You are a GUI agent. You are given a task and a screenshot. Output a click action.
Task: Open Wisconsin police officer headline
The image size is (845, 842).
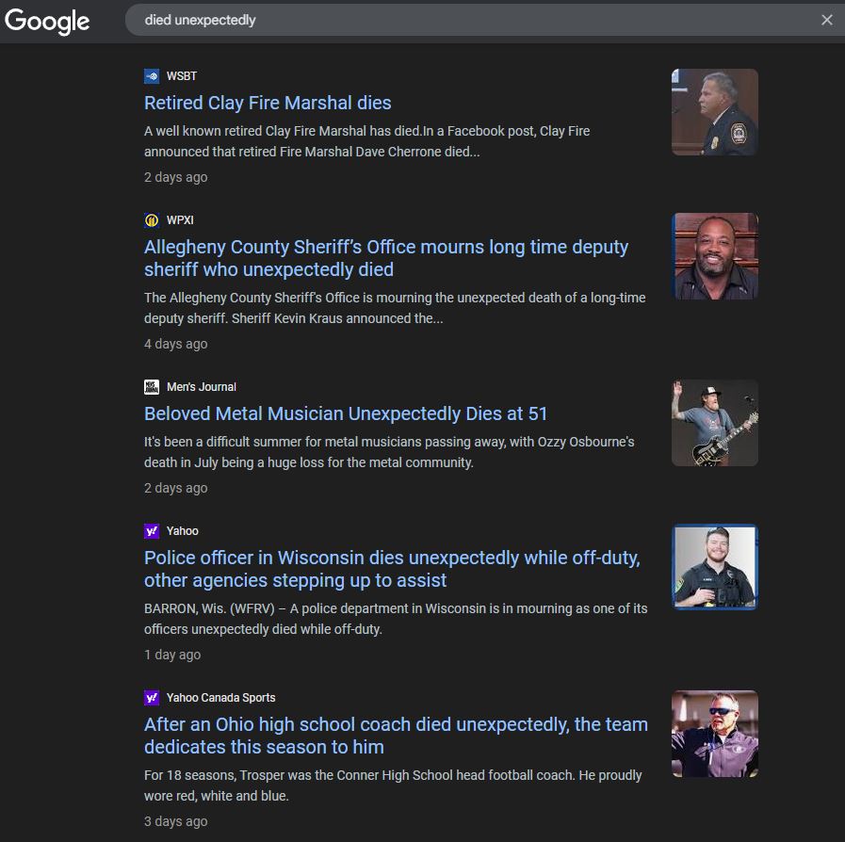[392, 569]
